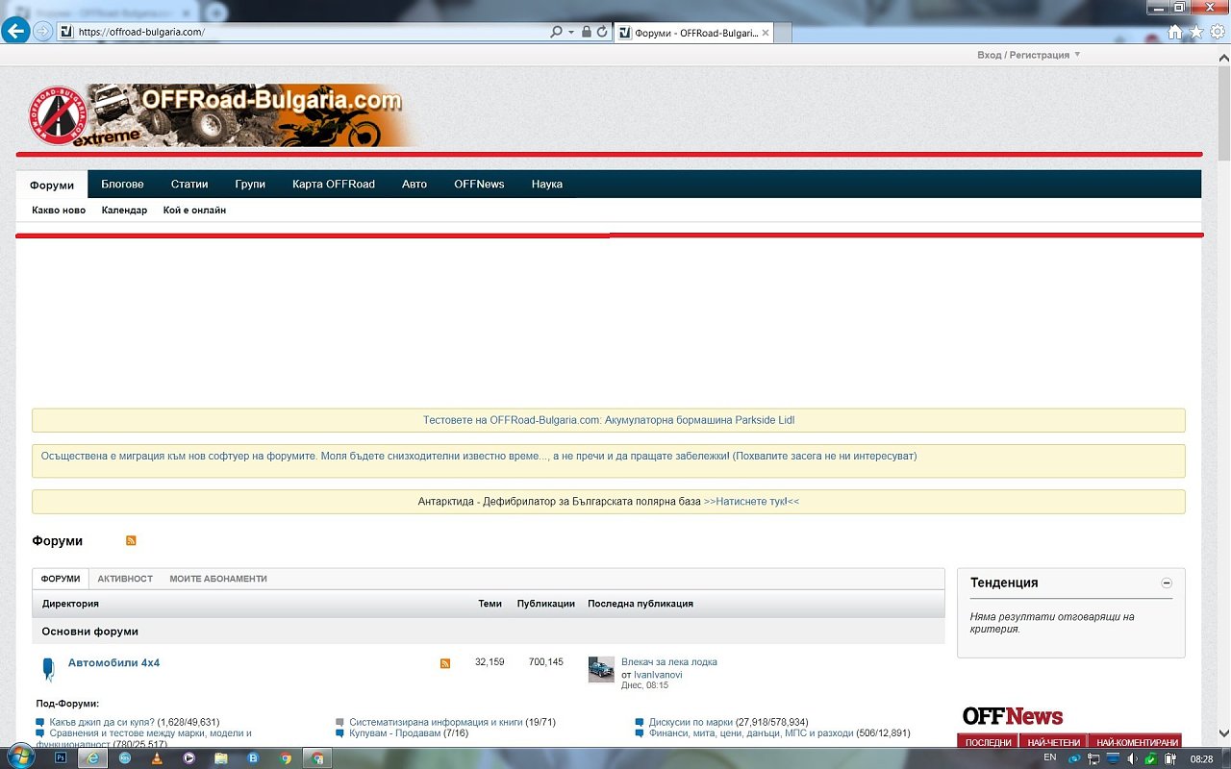Click the OFFNews sidebar logo
Screen dimensions: 1231x769
pyautogui.click(x=1013, y=716)
